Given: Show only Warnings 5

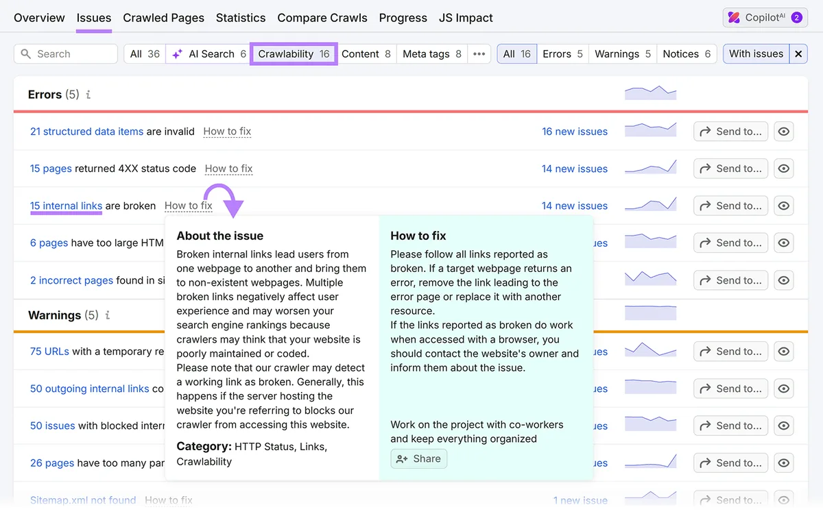Looking at the screenshot, I should click(x=623, y=54).
